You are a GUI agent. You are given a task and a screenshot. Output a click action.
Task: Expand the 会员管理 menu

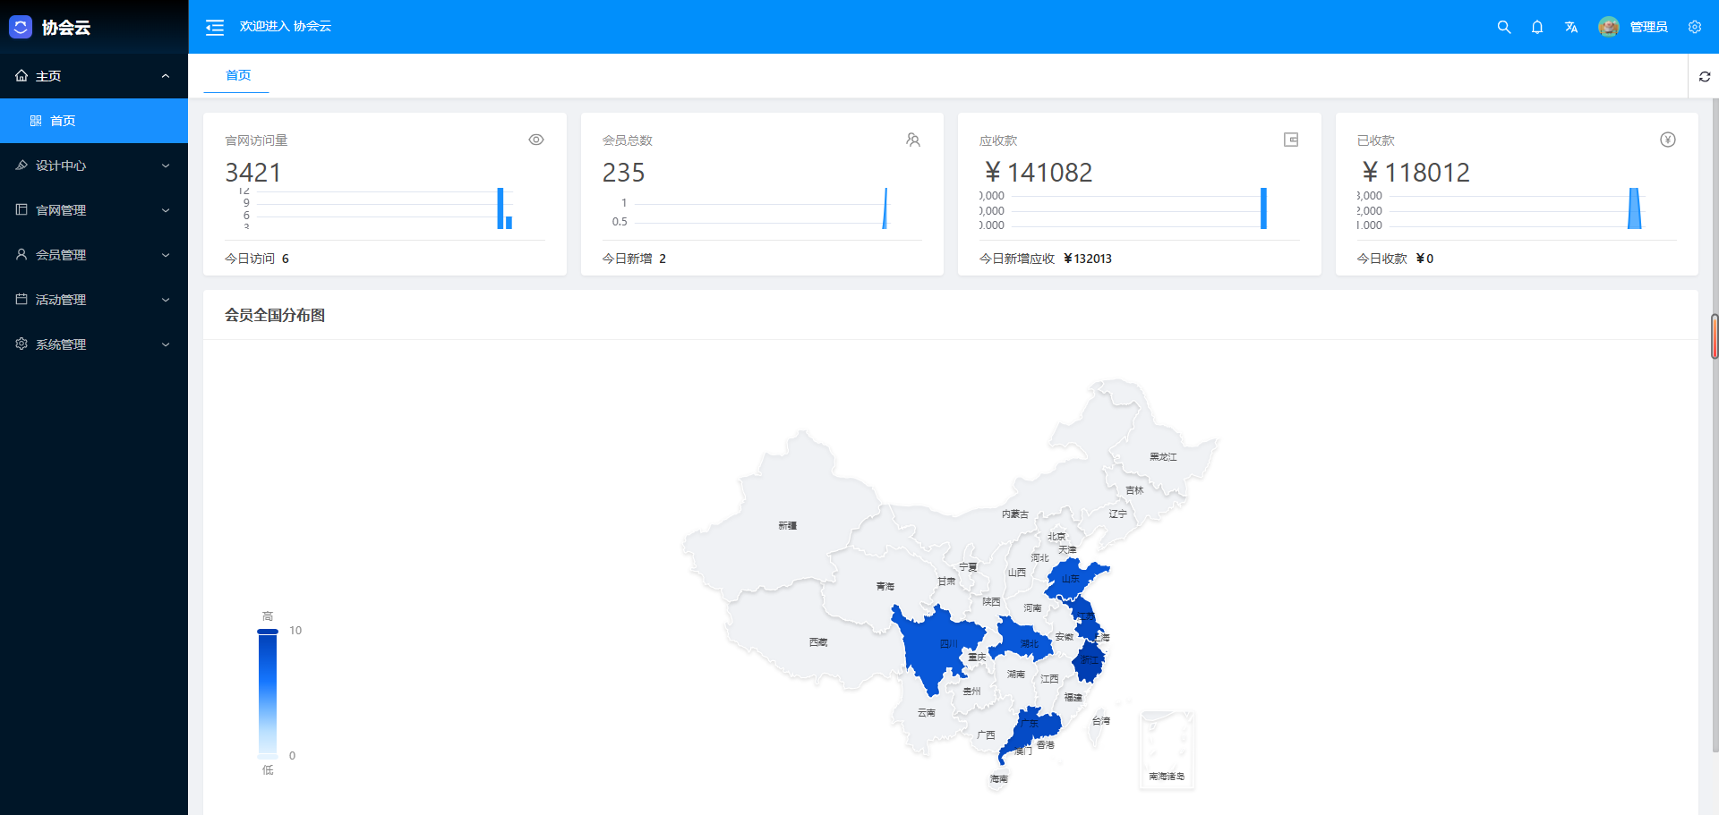coord(93,254)
